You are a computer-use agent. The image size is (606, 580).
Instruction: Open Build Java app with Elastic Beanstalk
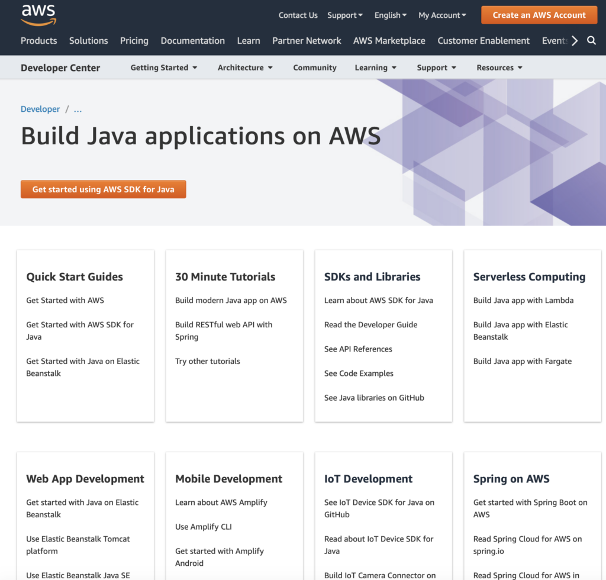521,331
